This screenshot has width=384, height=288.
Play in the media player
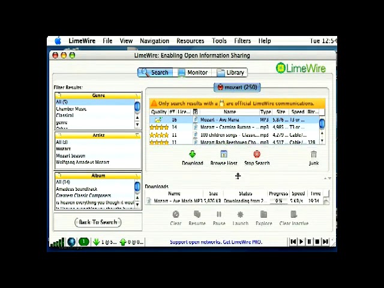(301, 242)
